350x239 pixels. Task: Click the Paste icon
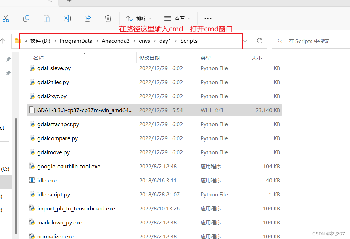click(x=47, y=18)
